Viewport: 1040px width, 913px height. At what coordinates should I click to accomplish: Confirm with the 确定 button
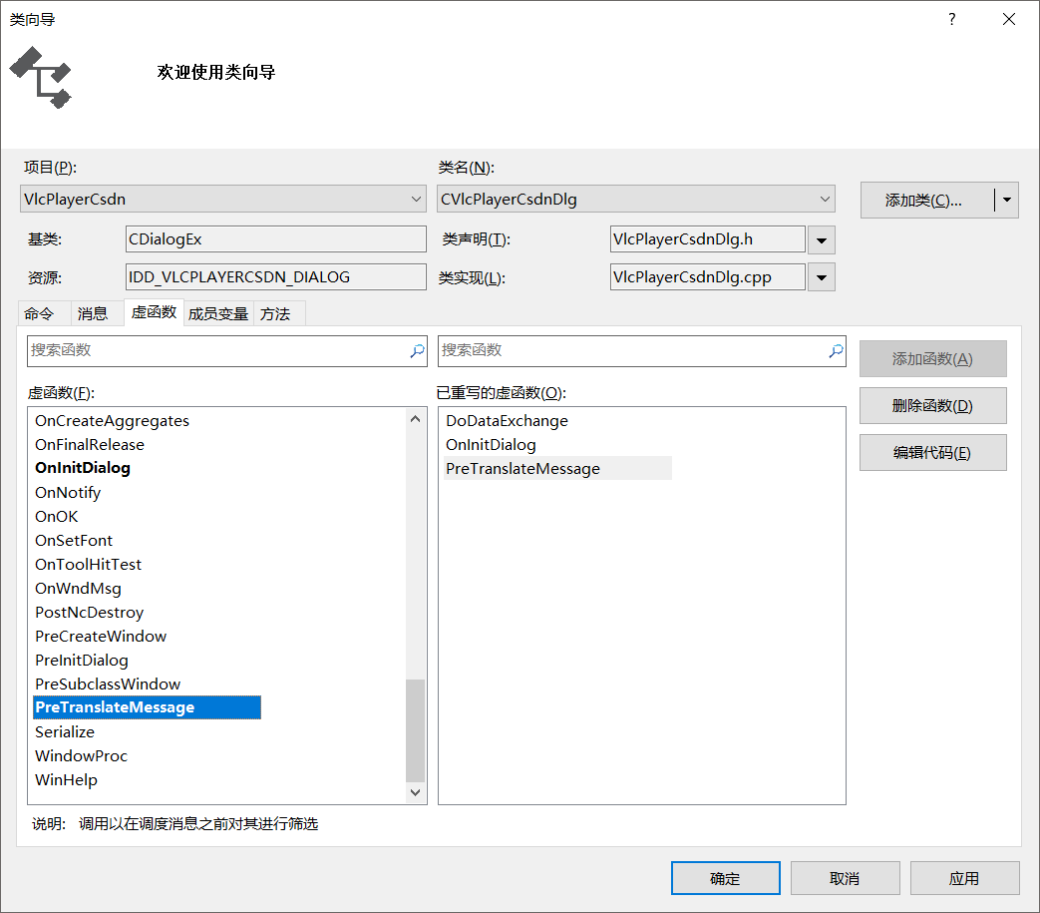click(x=726, y=878)
